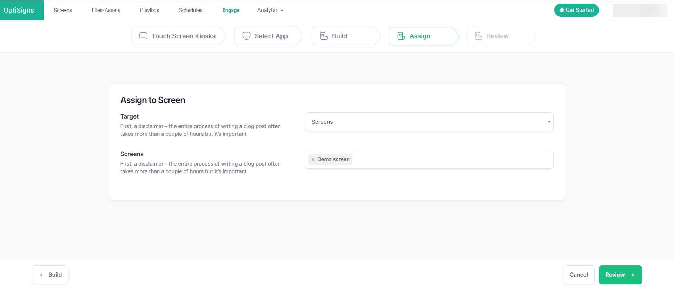Click the green Assign step icon
This screenshot has width=674, height=290.
(x=401, y=36)
